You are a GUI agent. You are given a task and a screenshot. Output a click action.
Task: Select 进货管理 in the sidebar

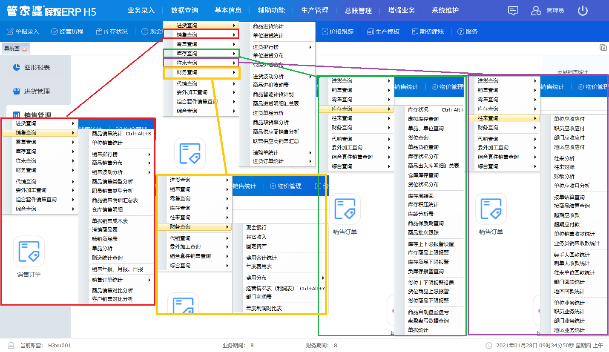[32, 91]
